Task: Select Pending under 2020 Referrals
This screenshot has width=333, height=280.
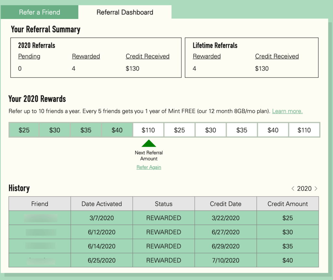Action: 29,56
